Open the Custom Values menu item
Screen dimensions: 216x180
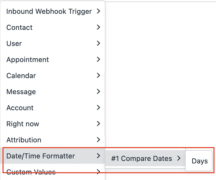click(x=31, y=172)
